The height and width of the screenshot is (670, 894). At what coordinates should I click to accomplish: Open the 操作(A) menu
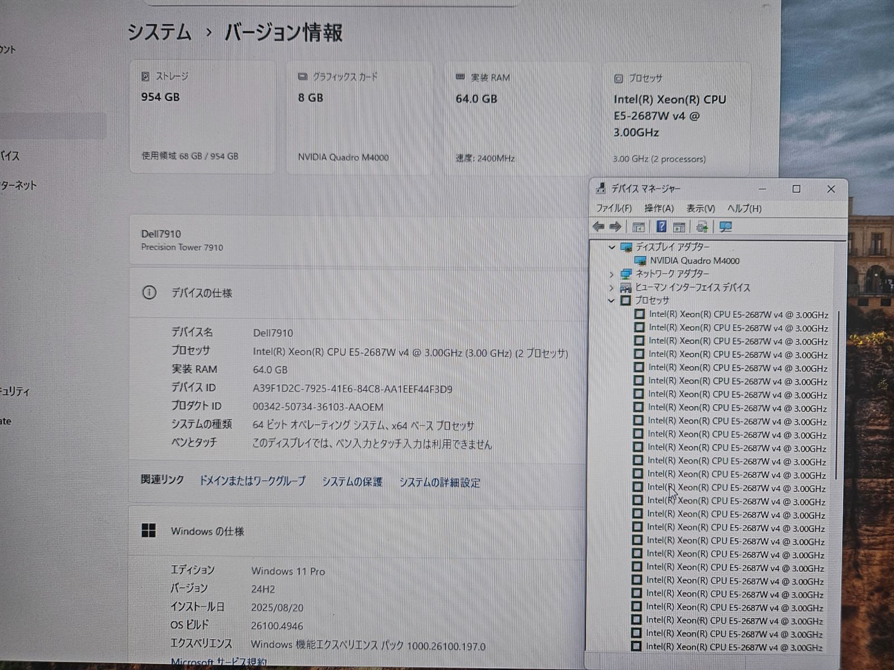click(x=659, y=208)
